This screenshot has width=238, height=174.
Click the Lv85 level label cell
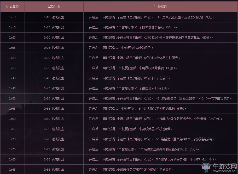pos(12,170)
